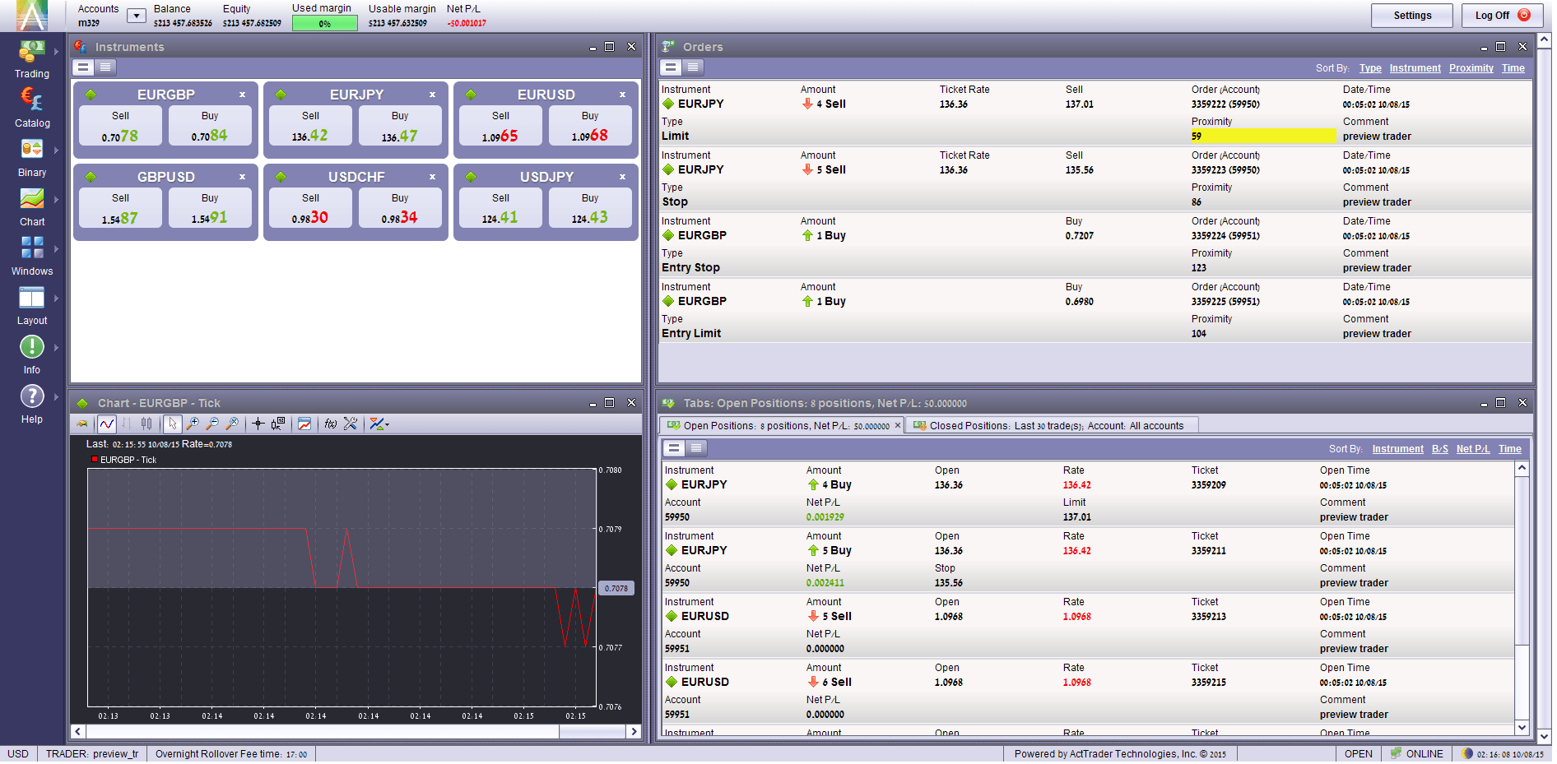Activate the crosshair tool on the chart toolbar
The width and height of the screenshot is (1557, 764).
pos(258,424)
